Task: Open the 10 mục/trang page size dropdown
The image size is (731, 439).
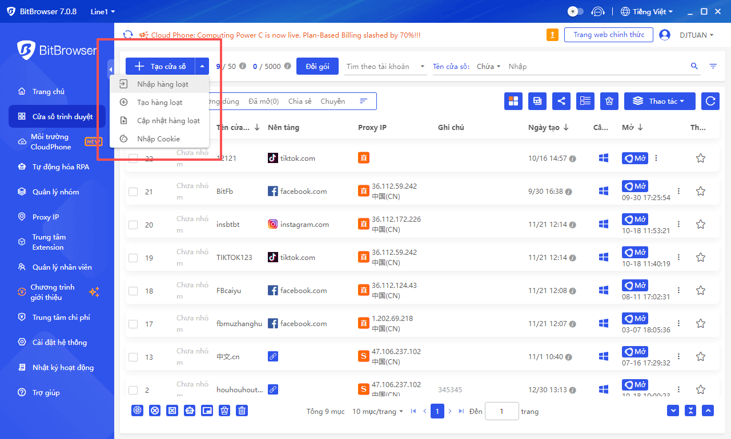Action: pyautogui.click(x=377, y=411)
